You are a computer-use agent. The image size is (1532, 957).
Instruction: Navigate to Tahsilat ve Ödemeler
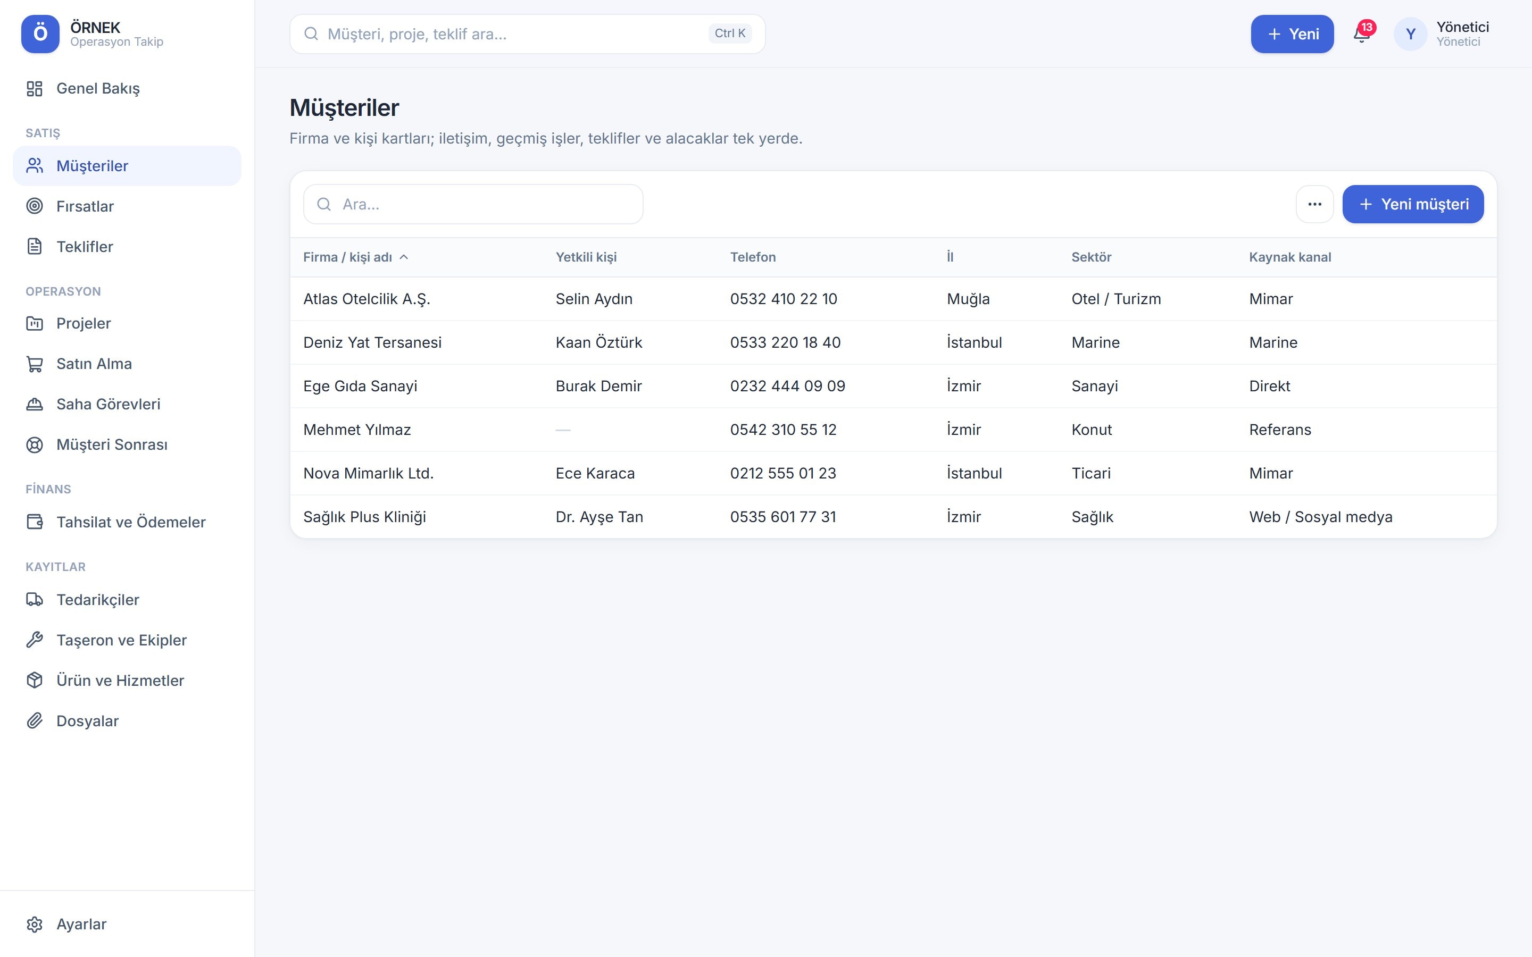[127, 522]
